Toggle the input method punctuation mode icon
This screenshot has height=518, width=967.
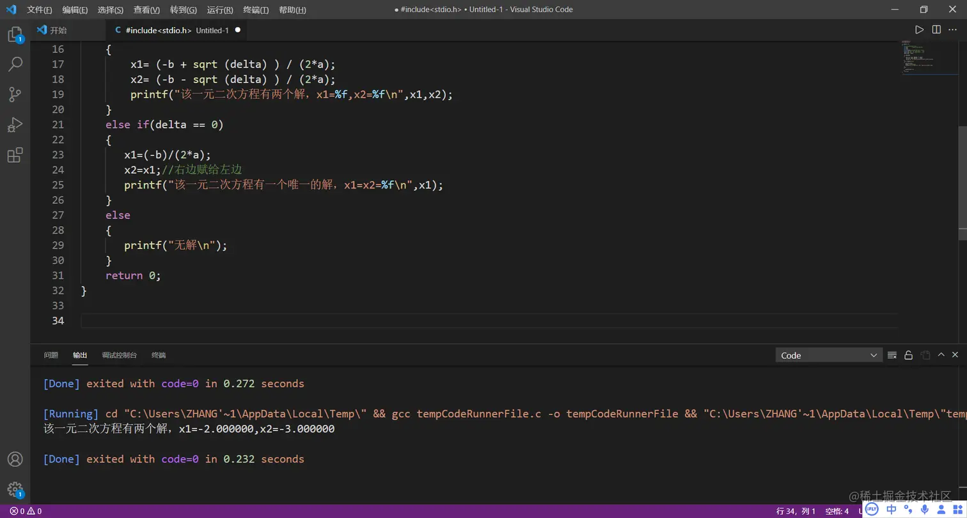[x=908, y=510]
